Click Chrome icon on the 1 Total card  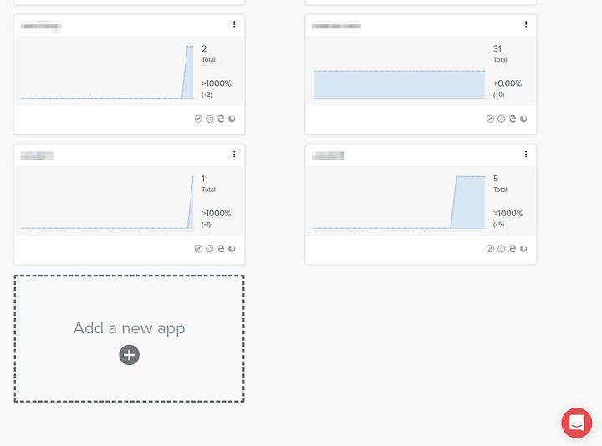[209, 249]
